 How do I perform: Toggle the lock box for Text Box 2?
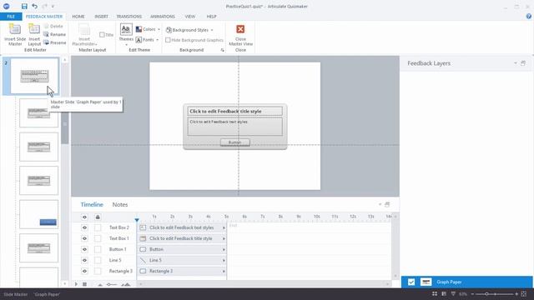(98, 227)
